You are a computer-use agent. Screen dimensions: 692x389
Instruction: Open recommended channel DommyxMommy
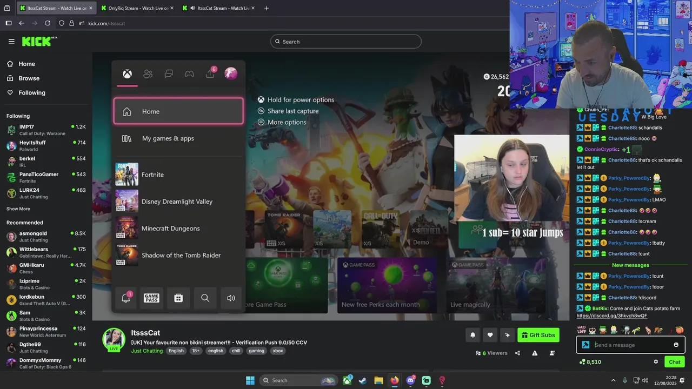pos(46,363)
